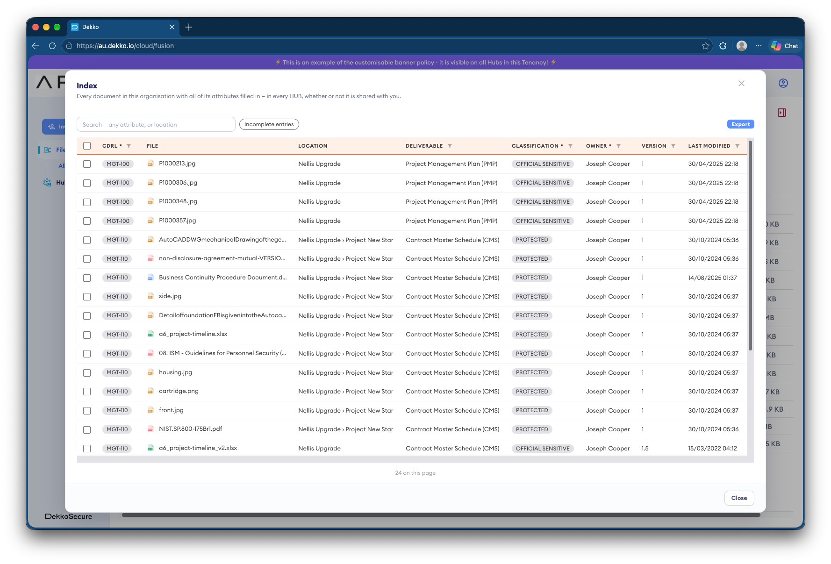
Task: Select the checkbox for a6_project-timeline.xlsx
Action: click(87, 335)
